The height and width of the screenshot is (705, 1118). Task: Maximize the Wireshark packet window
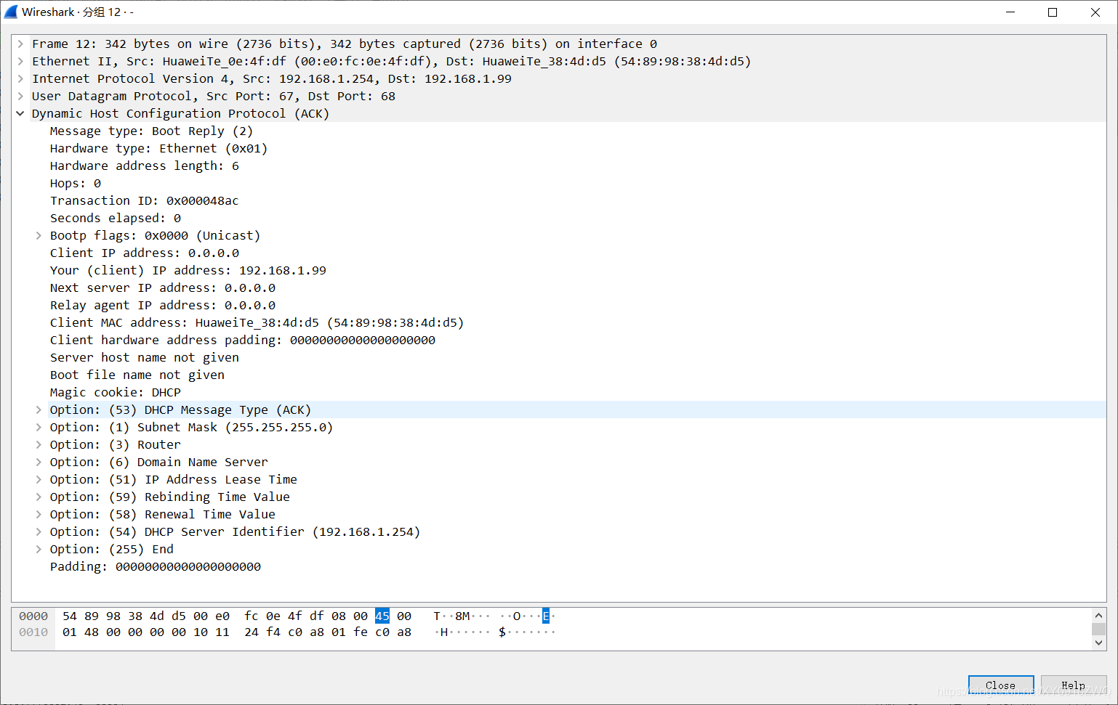click(1053, 12)
